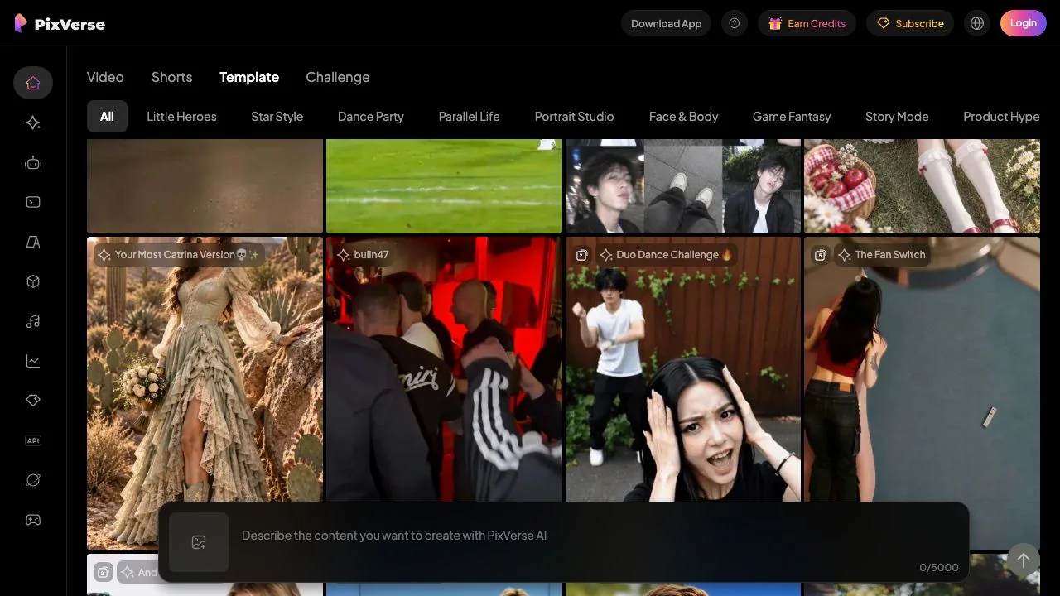Click the help question mark icon
Viewport: 1060px width, 596px height.
(x=735, y=23)
